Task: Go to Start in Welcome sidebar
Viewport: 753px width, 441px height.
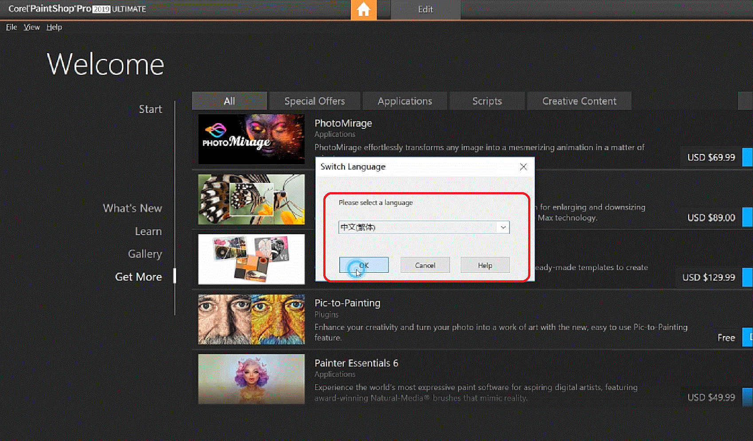Action: (x=150, y=109)
